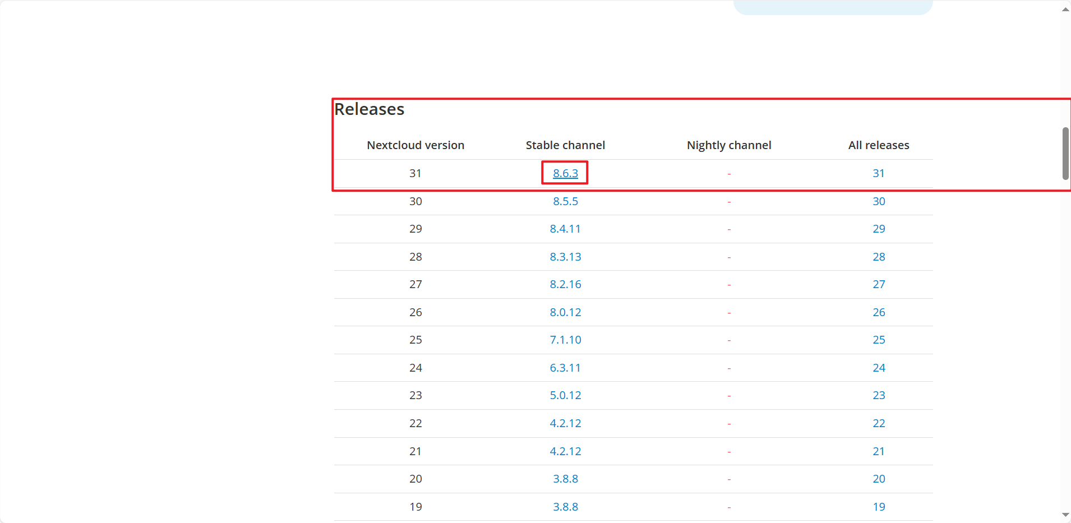
Task: Open stable release 6.3.11 link
Action: point(565,368)
